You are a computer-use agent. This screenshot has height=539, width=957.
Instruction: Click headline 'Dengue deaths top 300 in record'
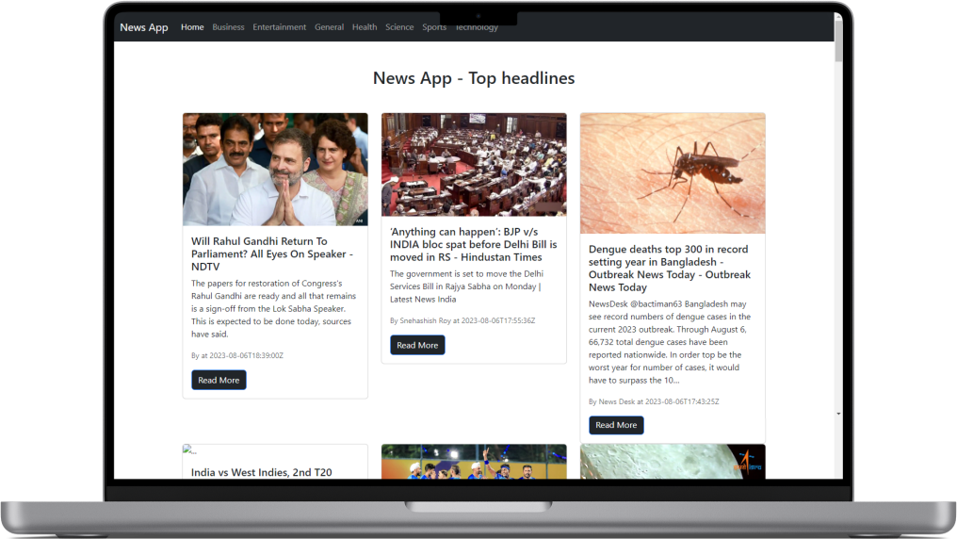point(670,268)
